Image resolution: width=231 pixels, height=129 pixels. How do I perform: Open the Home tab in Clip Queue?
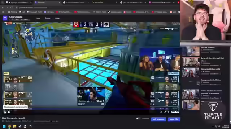tap(38, 18)
